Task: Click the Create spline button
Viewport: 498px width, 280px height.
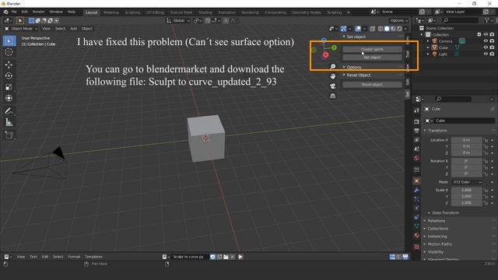Action: point(372,50)
